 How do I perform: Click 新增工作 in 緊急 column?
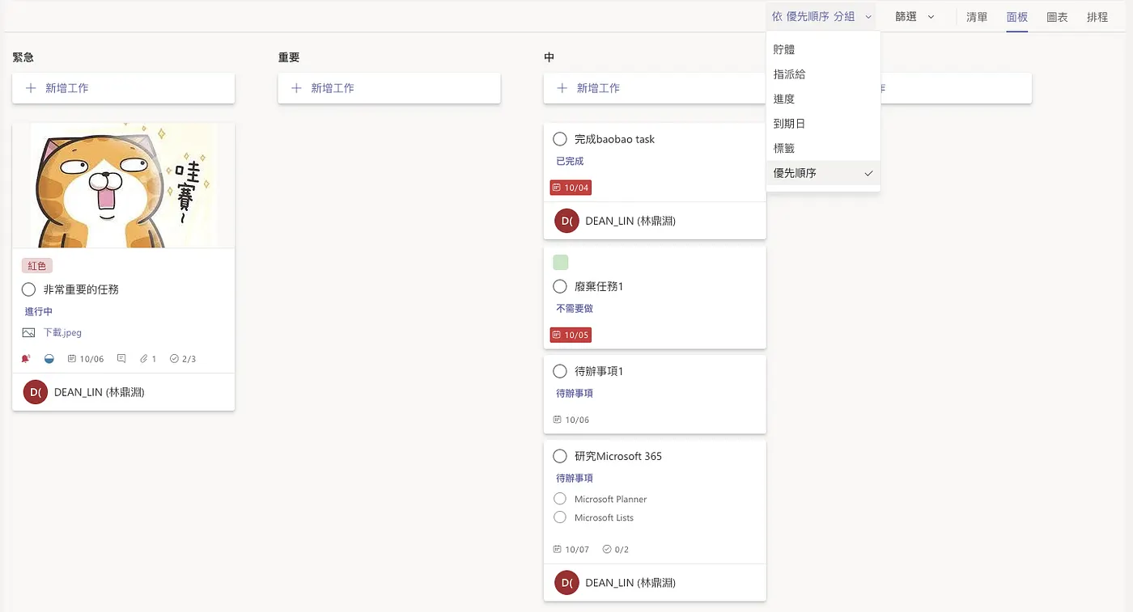click(123, 88)
